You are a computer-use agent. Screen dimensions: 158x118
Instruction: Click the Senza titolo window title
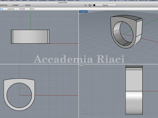pyautogui.click(x=63, y=3)
